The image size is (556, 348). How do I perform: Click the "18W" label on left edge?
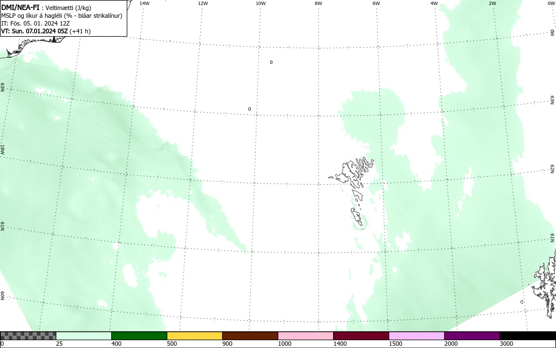3,149
